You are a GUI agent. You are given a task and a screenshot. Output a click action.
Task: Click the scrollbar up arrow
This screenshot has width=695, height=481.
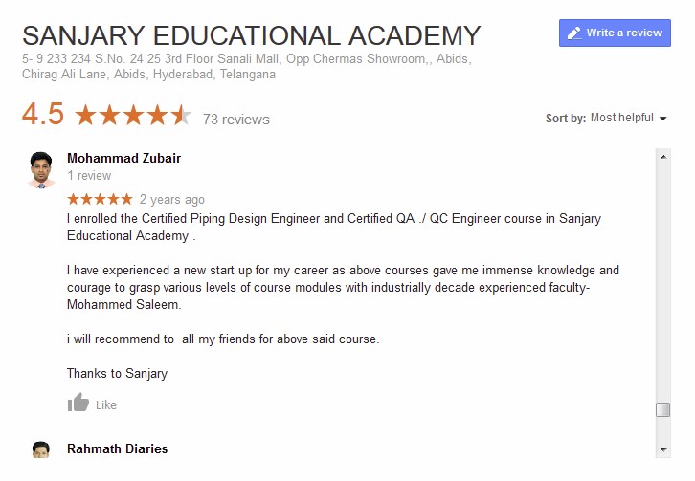tap(662, 156)
